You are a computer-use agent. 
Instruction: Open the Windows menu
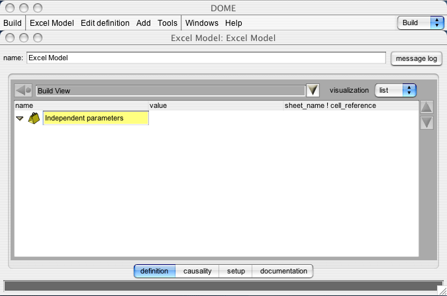(x=202, y=23)
